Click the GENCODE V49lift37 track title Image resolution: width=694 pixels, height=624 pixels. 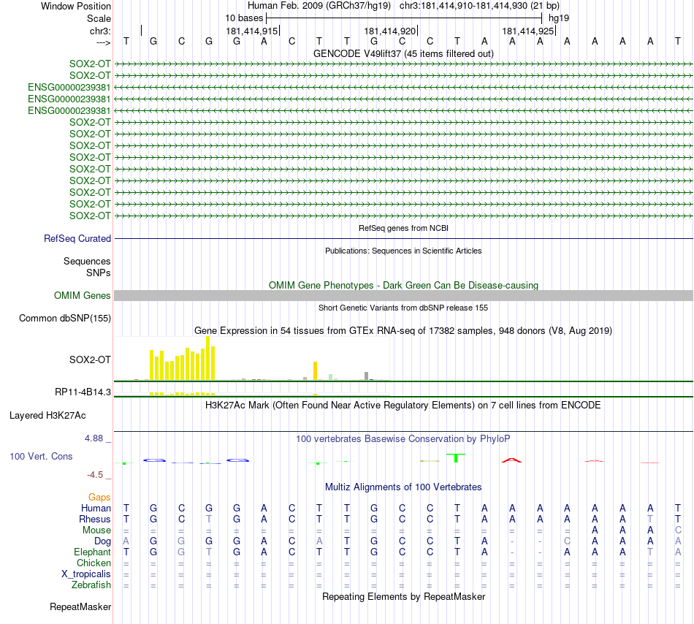[403, 53]
